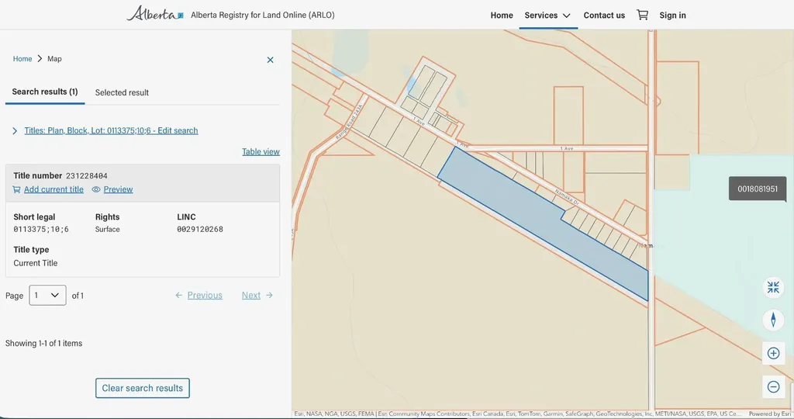The image size is (794, 419).
Task: Switch to the Selected result tab
Action: [122, 92]
